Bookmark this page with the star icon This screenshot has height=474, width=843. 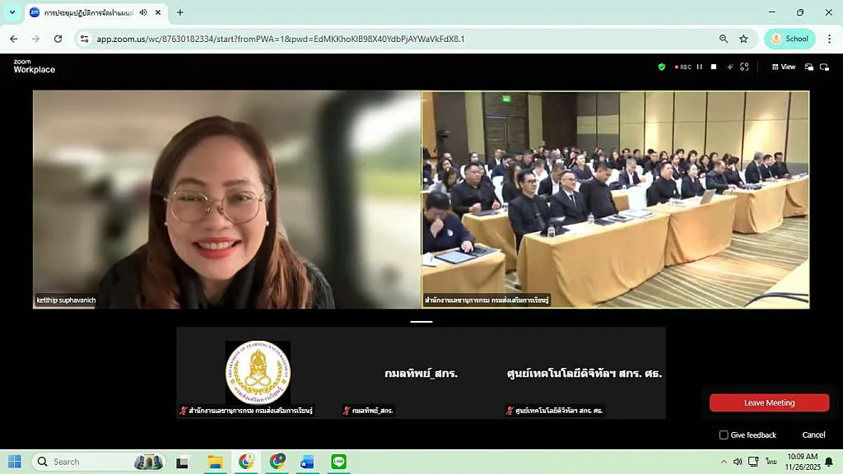(x=743, y=39)
